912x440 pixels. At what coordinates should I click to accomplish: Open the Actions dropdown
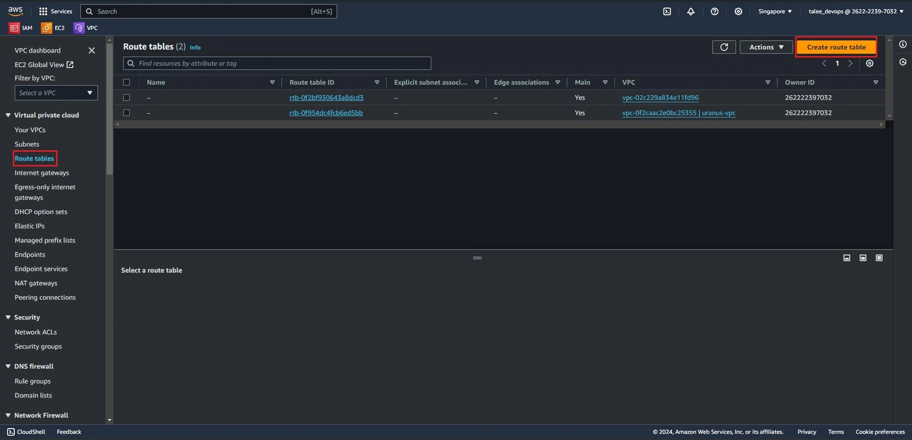coord(766,47)
